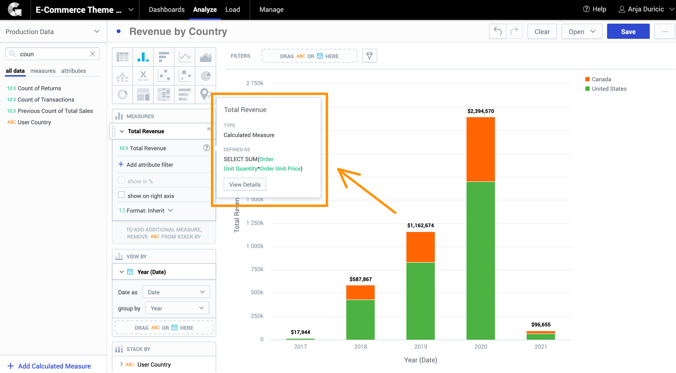Enable the show in % checkbox
676x373 pixels.
click(x=122, y=180)
